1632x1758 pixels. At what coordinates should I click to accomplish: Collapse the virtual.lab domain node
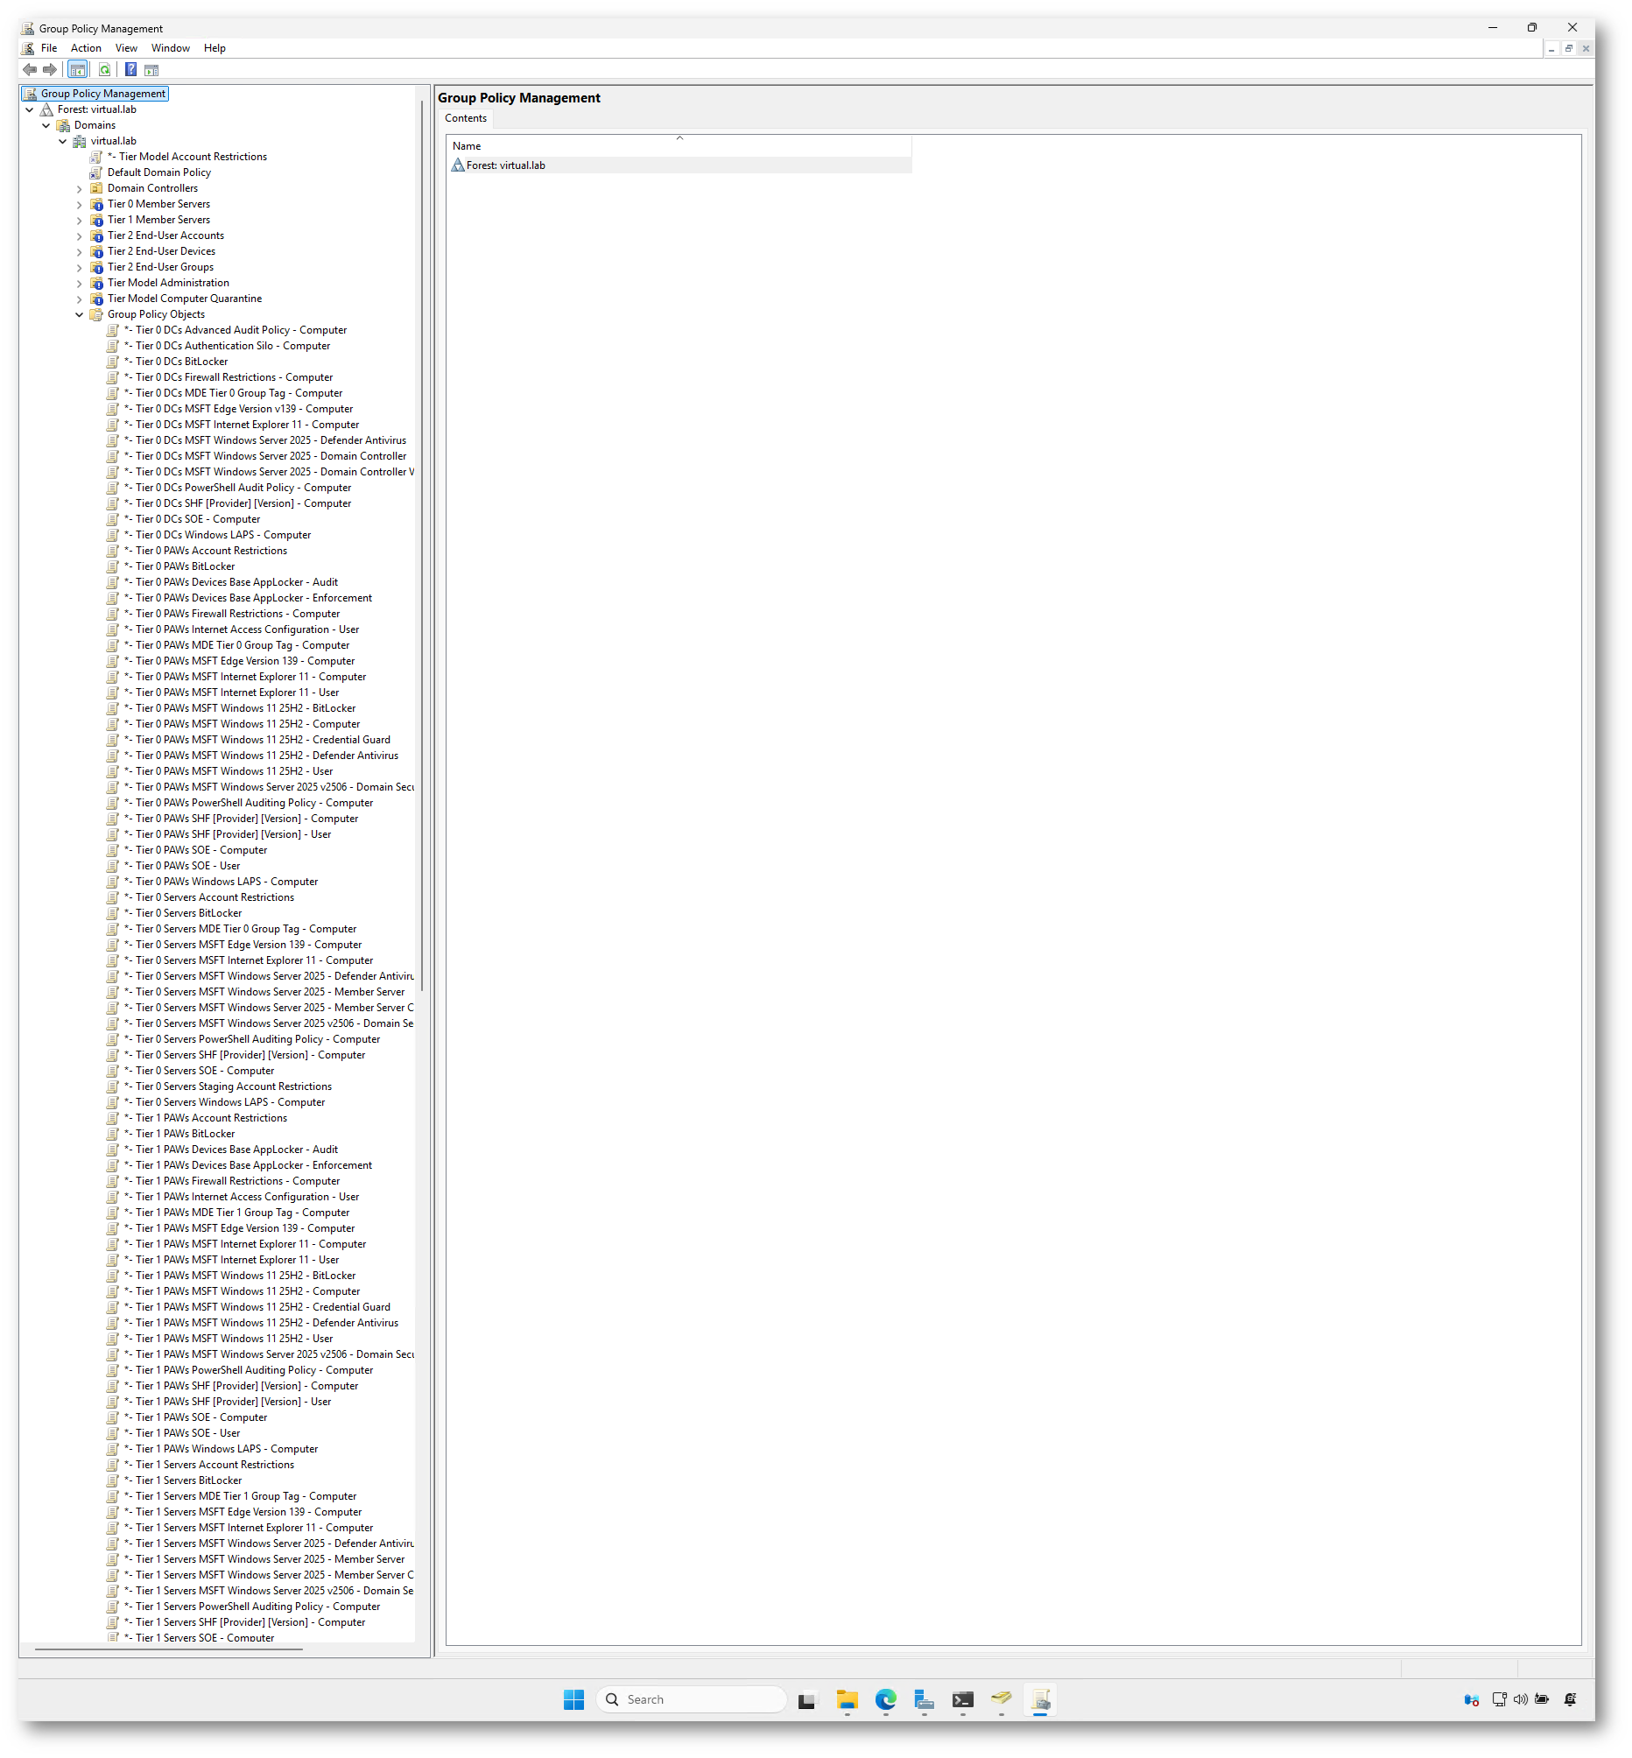[64, 141]
